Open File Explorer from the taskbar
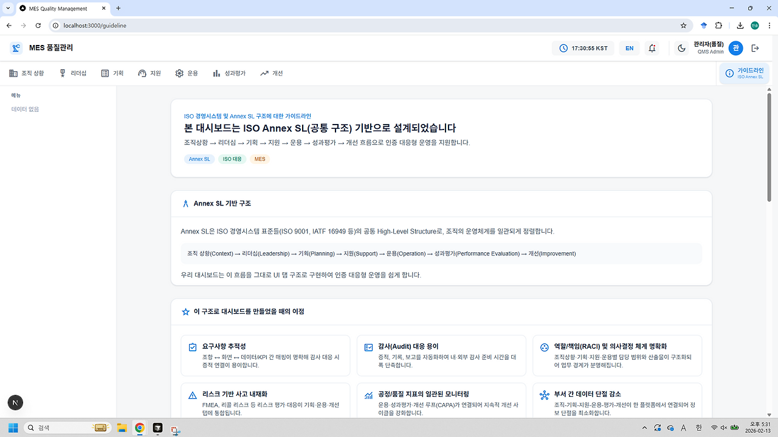Screen dimensions: 778x437 [121, 427]
